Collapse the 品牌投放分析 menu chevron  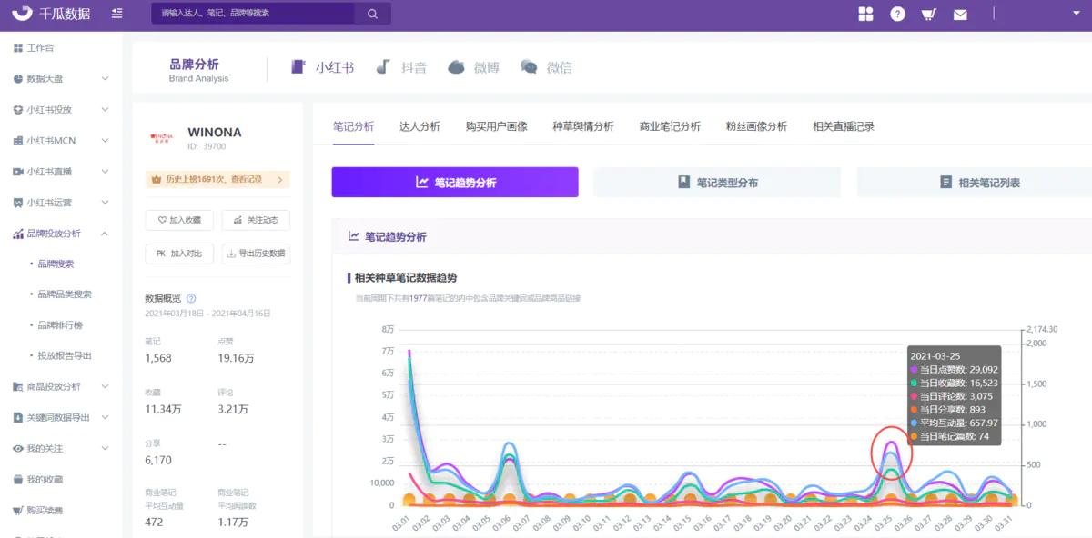[x=105, y=234]
